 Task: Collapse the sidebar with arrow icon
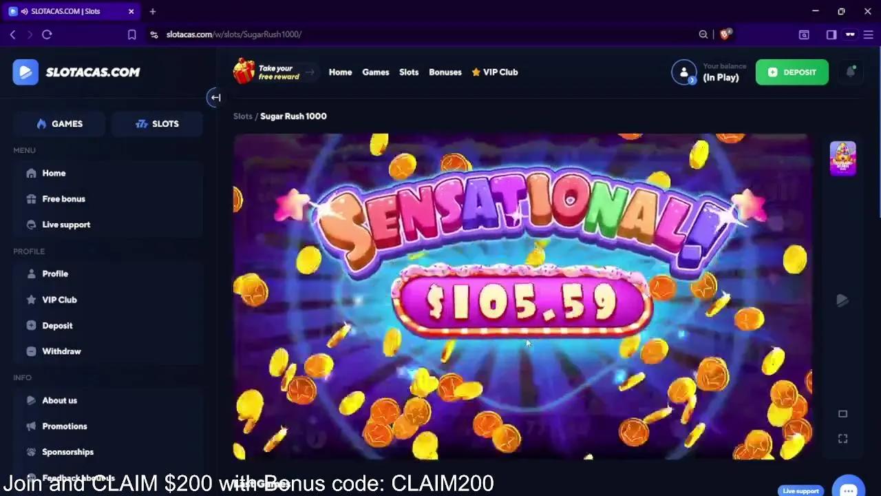(215, 98)
